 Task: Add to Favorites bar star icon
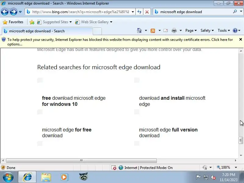pyautogui.click(x=32, y=22)
